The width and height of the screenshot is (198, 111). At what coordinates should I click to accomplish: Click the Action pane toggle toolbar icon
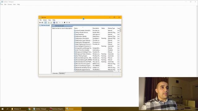click(57, 23)
